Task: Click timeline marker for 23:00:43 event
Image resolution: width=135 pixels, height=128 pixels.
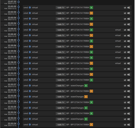Action: pos(18,29)
